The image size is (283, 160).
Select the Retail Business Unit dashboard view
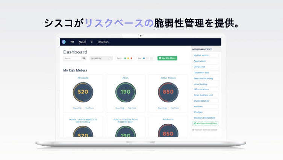(x=206, y=95)
